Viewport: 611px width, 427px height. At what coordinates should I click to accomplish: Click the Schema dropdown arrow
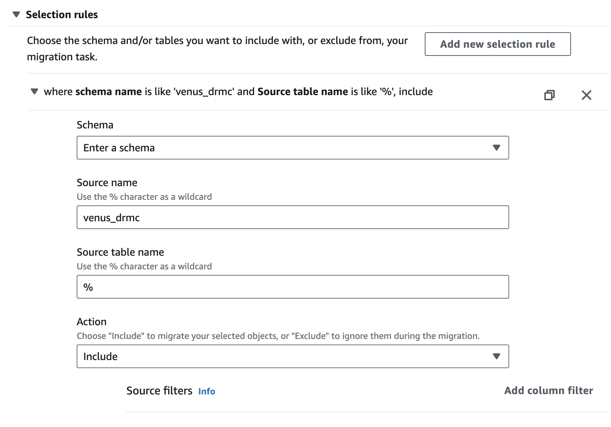click(496, 148)
